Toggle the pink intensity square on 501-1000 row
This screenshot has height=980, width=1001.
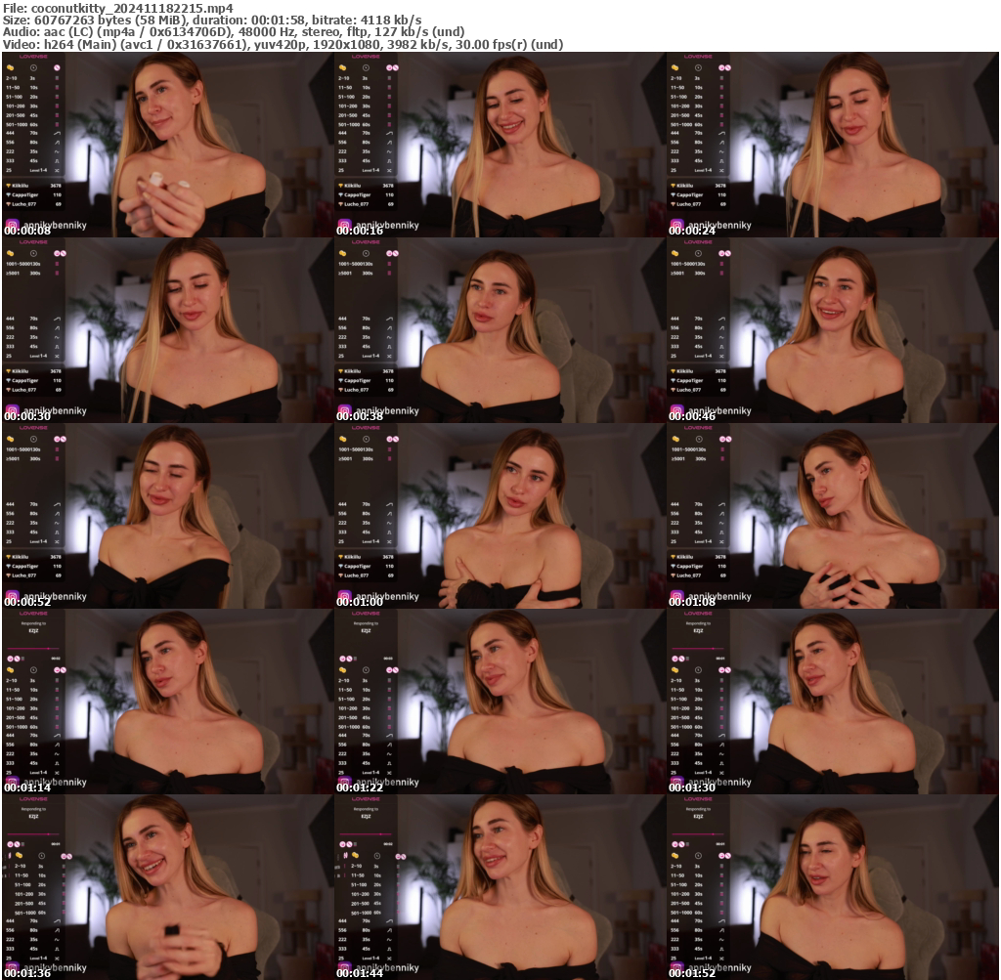57,123
